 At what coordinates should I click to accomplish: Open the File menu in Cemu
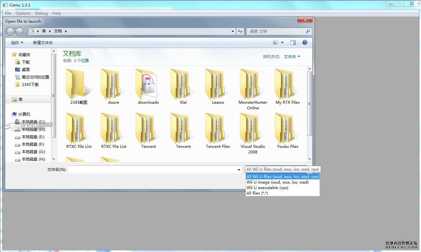pos(8,13)
